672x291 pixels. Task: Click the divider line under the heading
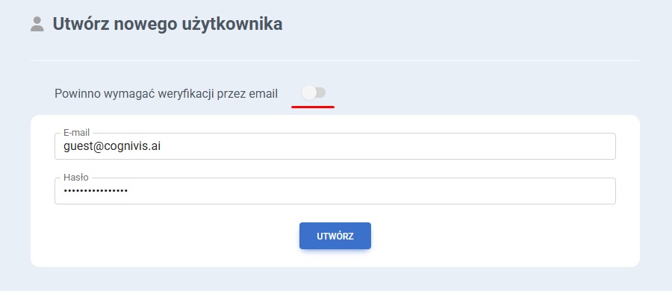(335, 60)
